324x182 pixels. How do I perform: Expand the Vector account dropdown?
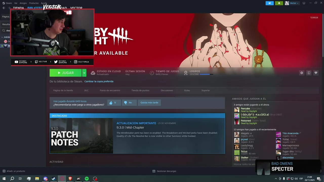(x=294, y=3)
